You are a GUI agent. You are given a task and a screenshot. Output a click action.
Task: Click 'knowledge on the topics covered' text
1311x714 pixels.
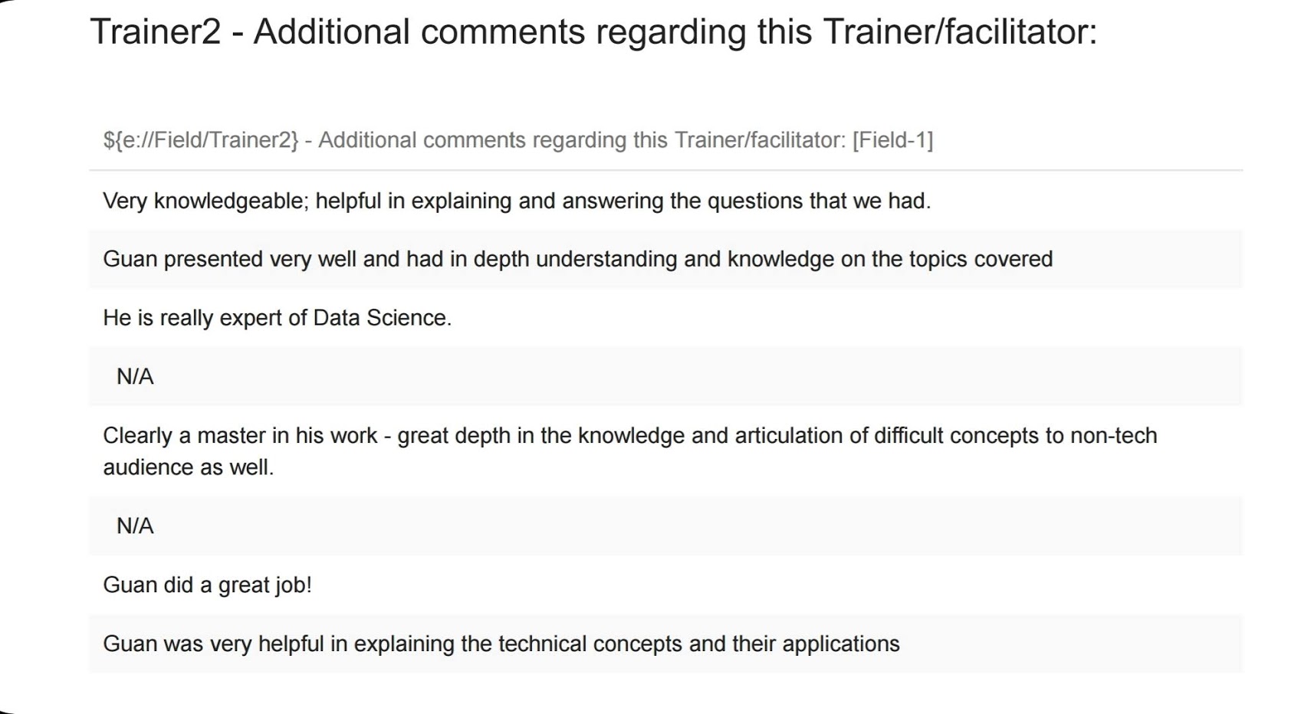click(x=890, y=259)
